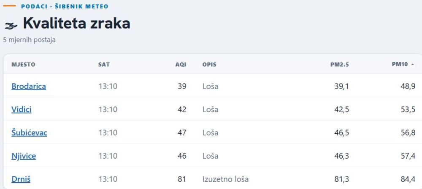Screen dimensions: 422x189
Task: Sort table by PM2.5 column header
Action: click(340, 65)
